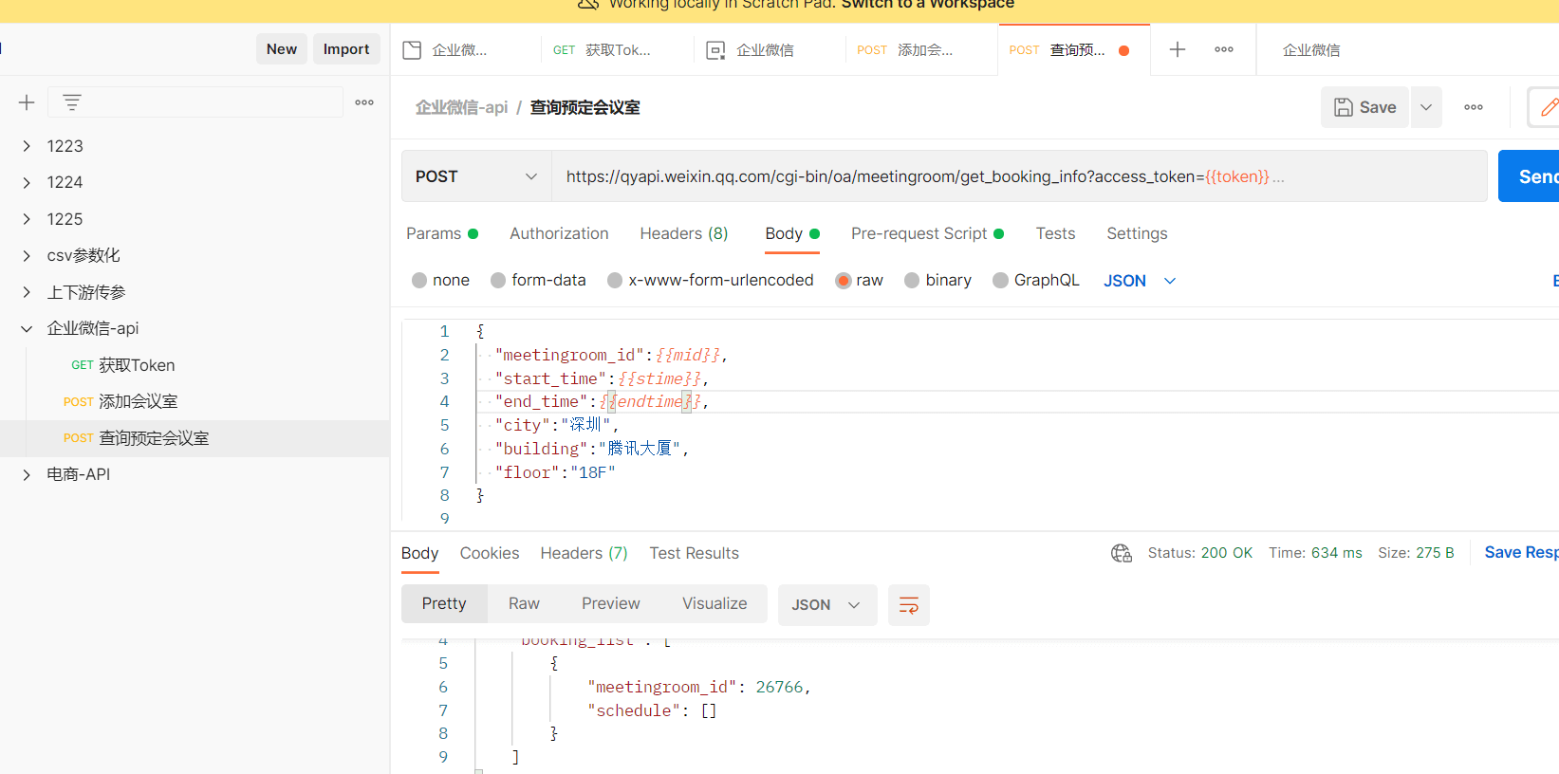1559x774 pixels.
Task: Click Switch to a Workspace link
Action: [x=927, y=5]
